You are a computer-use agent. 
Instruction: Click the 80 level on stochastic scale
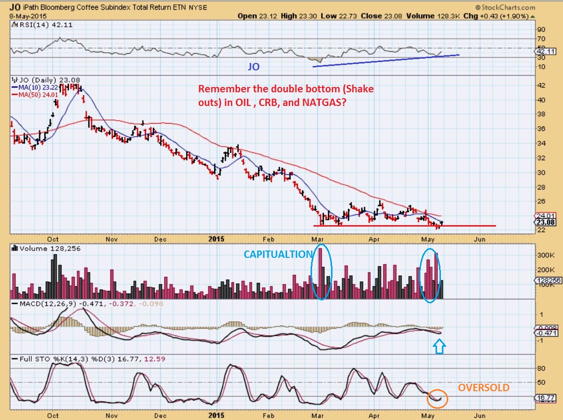coord(541,368)
